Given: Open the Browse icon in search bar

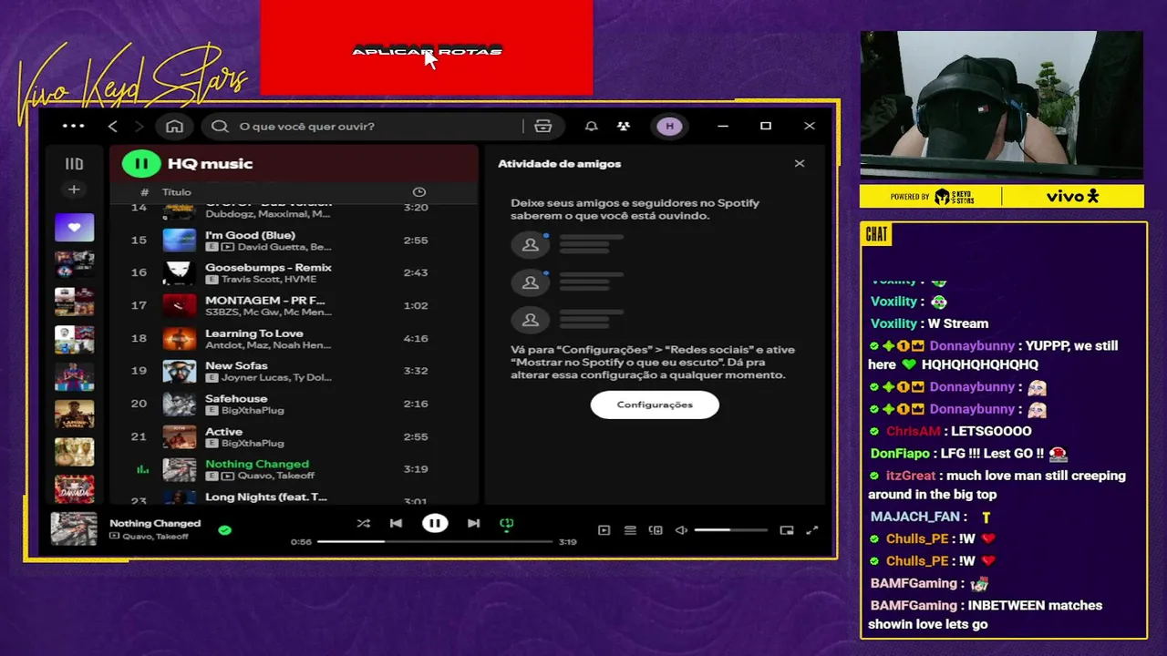Looking at the screenshot, I should click(543, 126).
